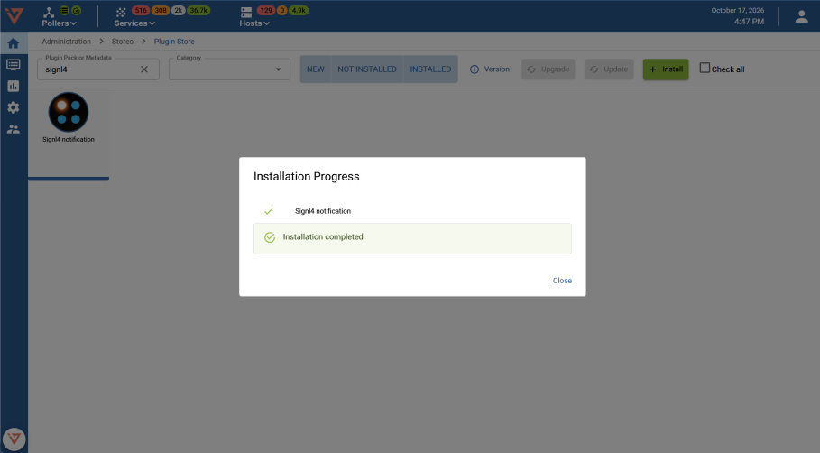Open the Category dropdown
The width and height of the screenshot is (820, 453).
(229, 69)
